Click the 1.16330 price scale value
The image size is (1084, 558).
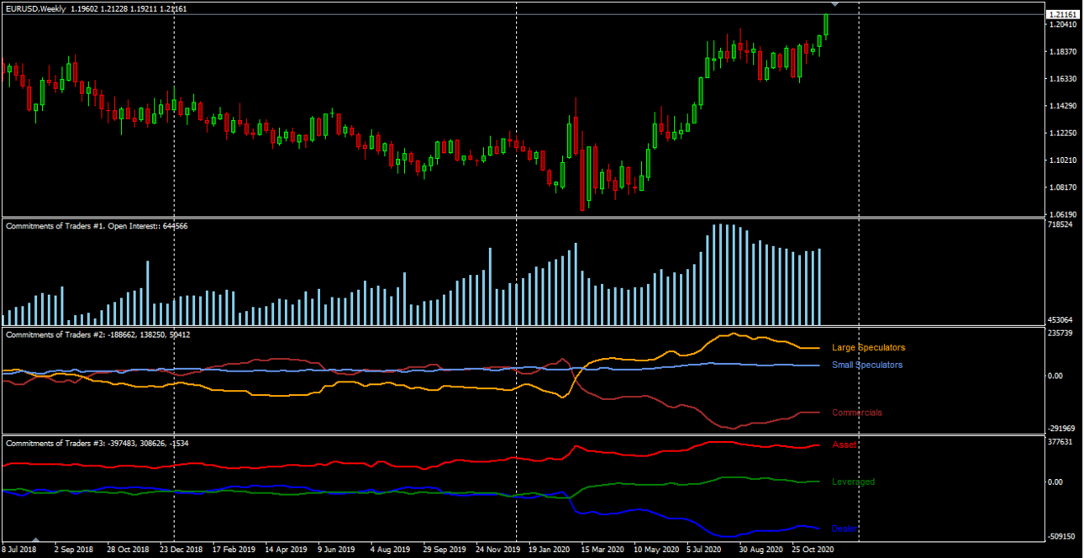1063,79
